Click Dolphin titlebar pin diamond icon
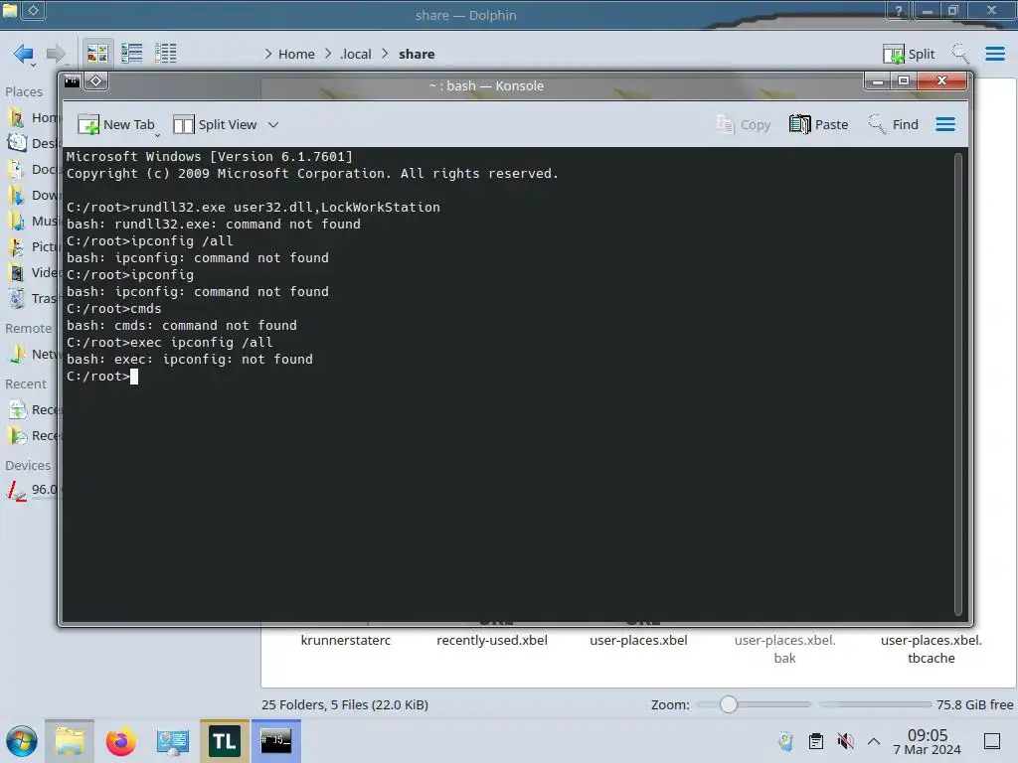Image resolution: width=1018 pixels, height=763 pixels. pos(33,10)
